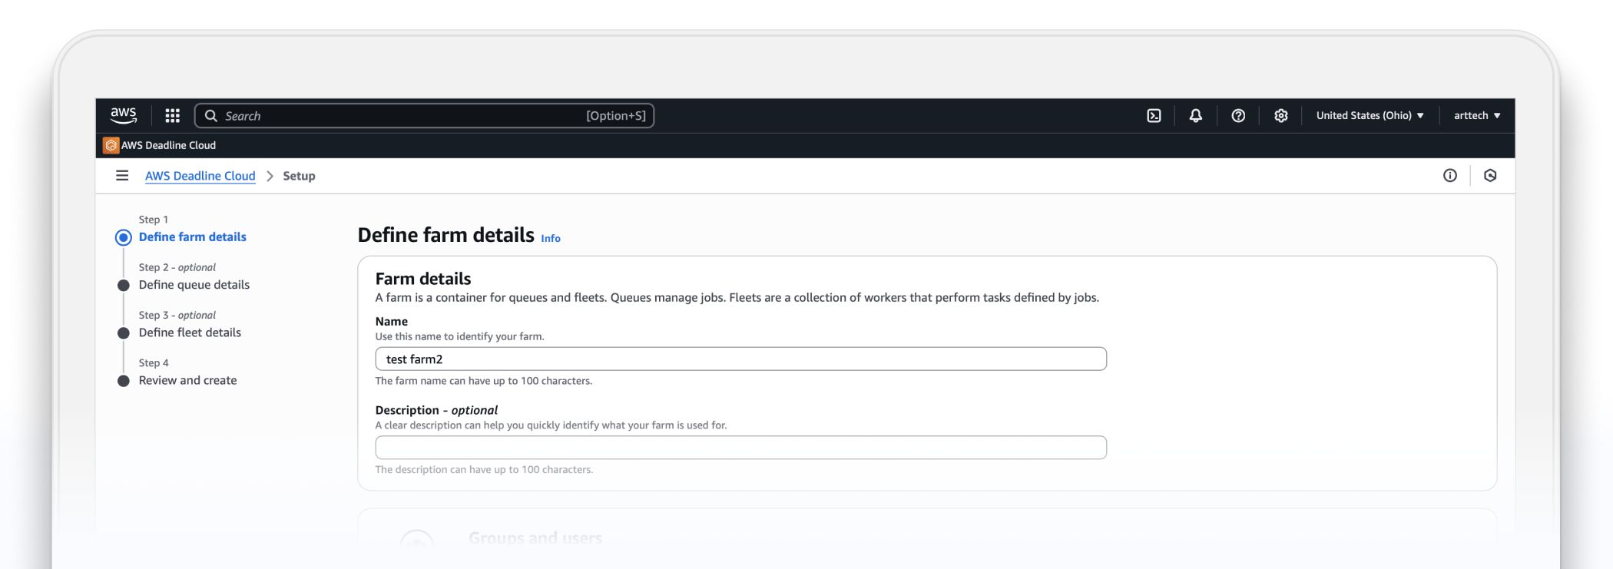Open the notifications bell
The height and width of the screenshot is (569, 1613).
coord(1196,115)
